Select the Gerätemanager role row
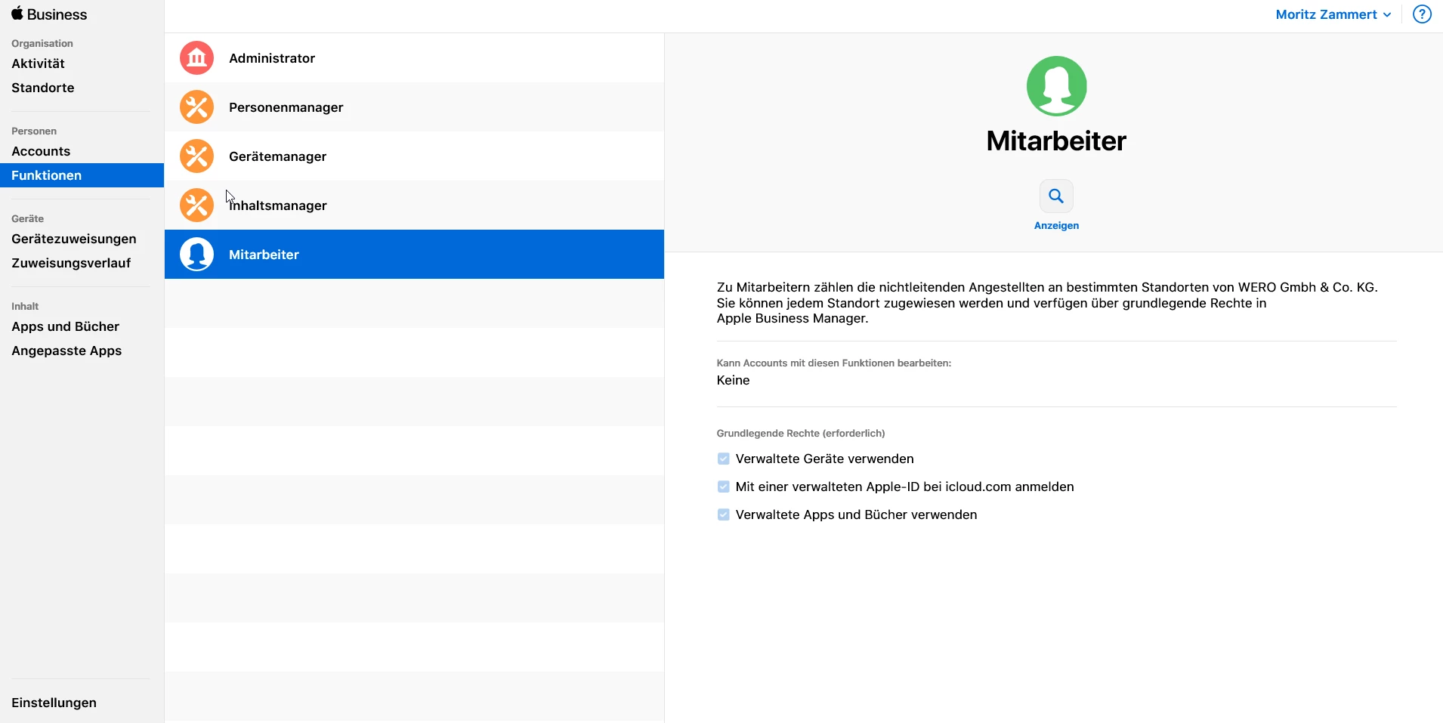Viewport: 1443px width, 723px height. click(414, 156)
